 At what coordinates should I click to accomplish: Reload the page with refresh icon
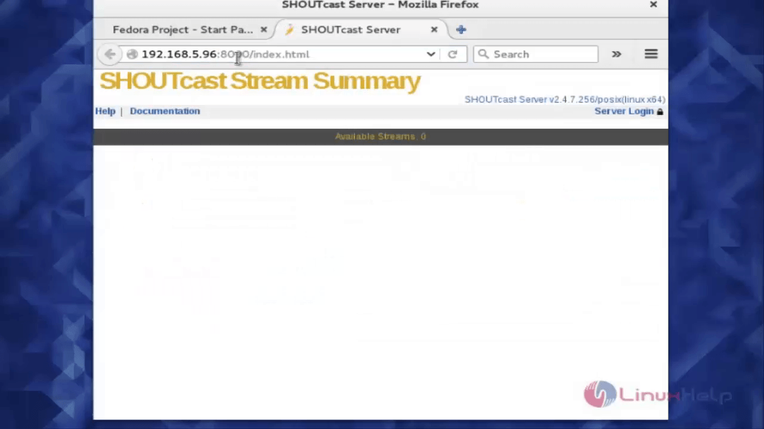tap(452, 54)
